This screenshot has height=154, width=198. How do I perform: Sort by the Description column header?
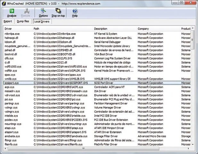tap(115, 29)
